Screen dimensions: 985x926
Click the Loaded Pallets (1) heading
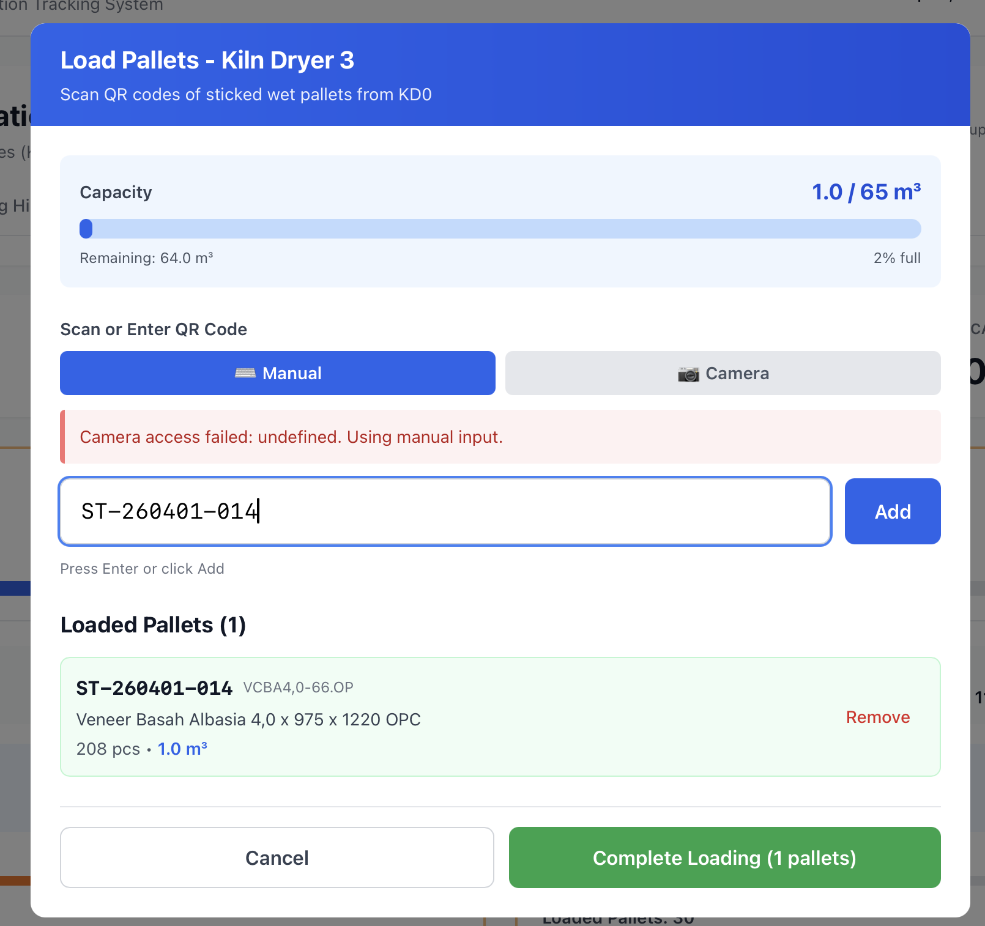pyautogui.click(x=153, y=625)
